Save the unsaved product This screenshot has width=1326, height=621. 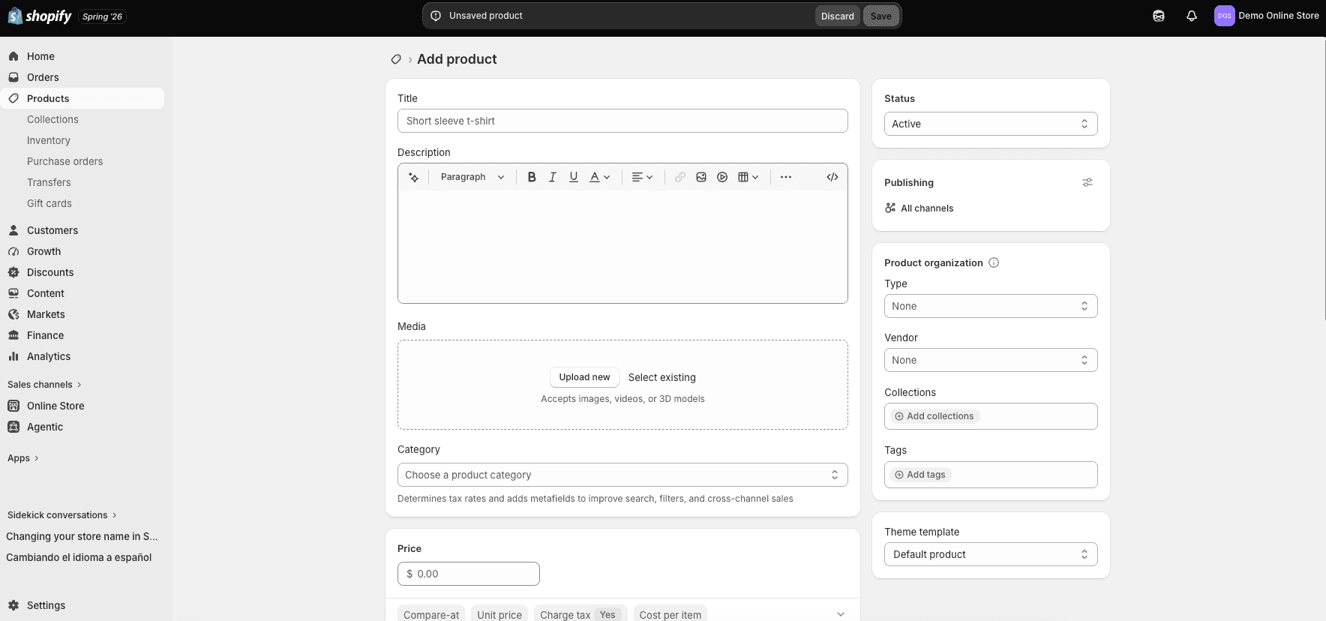(x=881, y=16)
